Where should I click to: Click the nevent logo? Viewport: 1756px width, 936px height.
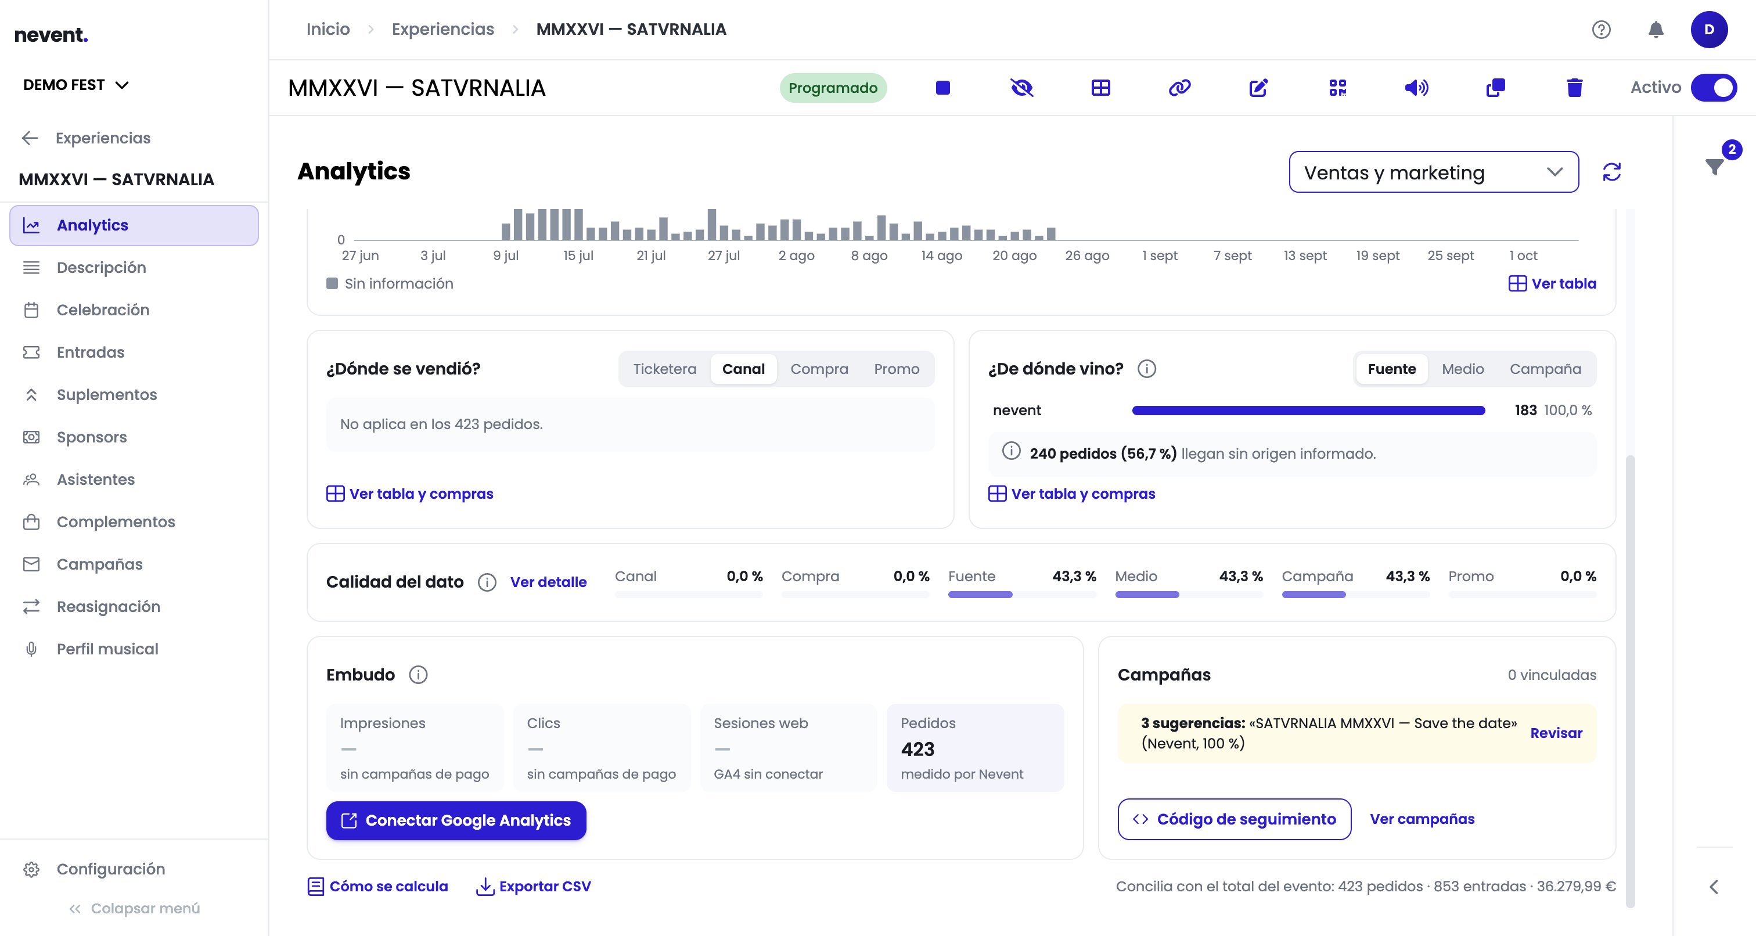(51, 34)
